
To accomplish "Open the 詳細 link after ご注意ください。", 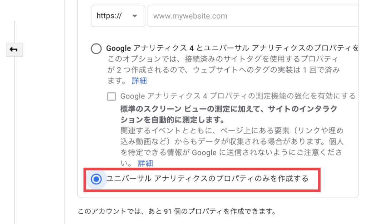I will pos(145,163).
